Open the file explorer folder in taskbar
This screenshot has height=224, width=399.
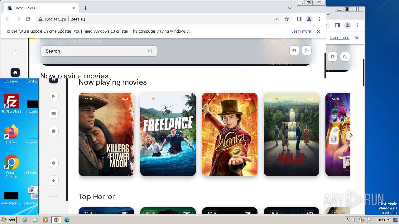tap(35, 220)
